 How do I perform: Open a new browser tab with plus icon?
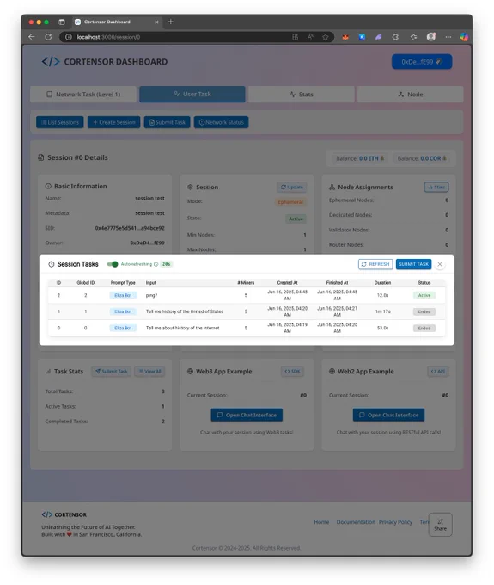[171, 22]
